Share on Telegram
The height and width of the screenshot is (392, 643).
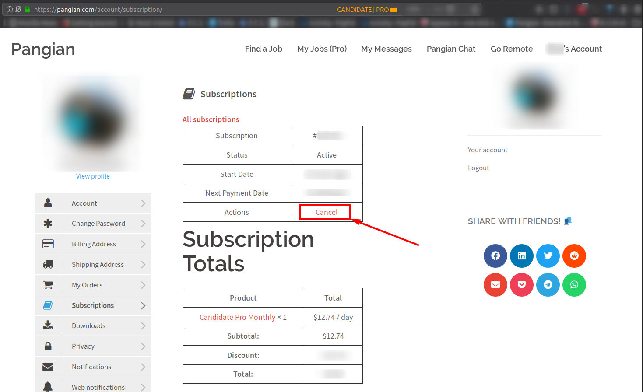coord(548,285)
